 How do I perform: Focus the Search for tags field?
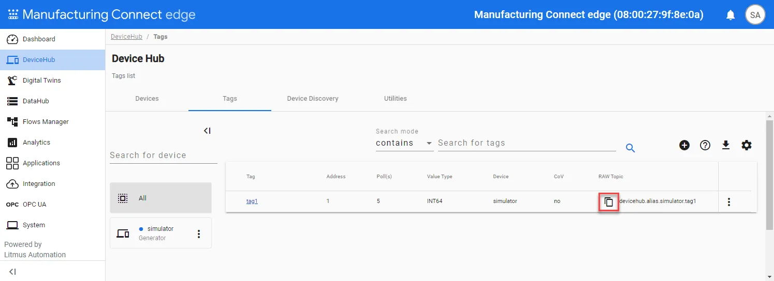point(527,143)
